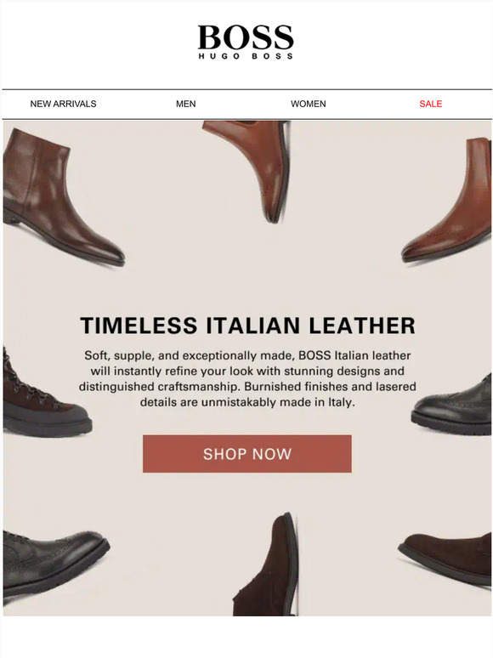The width and height of the screenshot is (493, 658).
Task: Click the HUGO BOSS subtitle text under logo
Action: [x=246, y=56]
